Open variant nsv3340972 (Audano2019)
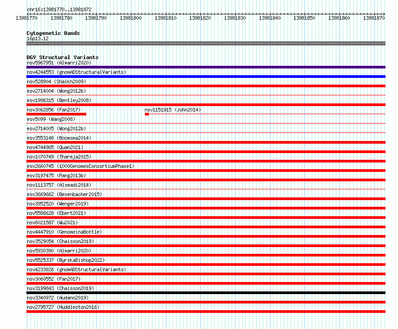Screen dimensions: 398x329 [x=58, y=298]
